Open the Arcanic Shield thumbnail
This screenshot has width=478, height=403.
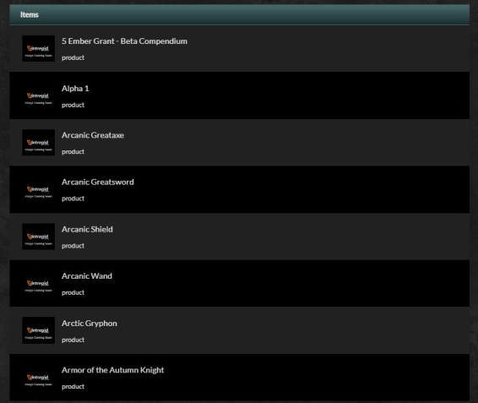tap(38, 237)
